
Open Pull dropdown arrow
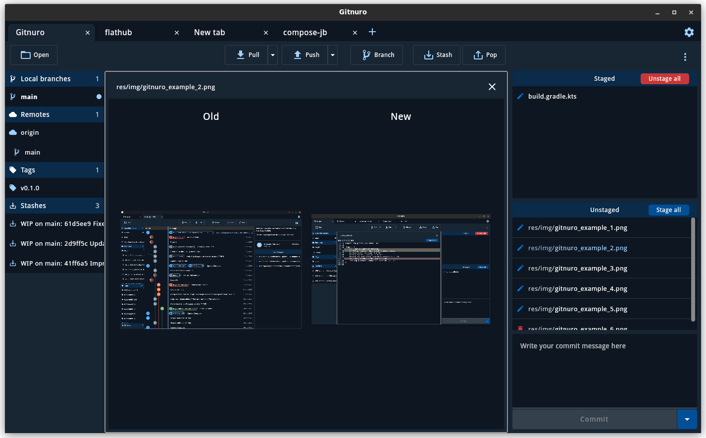pyautogui.click(x=273, y=55)
